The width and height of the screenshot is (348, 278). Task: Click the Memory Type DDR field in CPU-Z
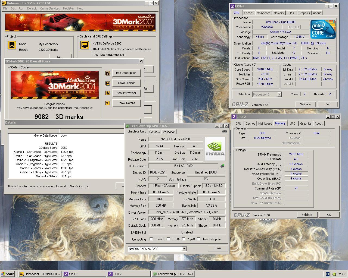[x=262, y=133]
